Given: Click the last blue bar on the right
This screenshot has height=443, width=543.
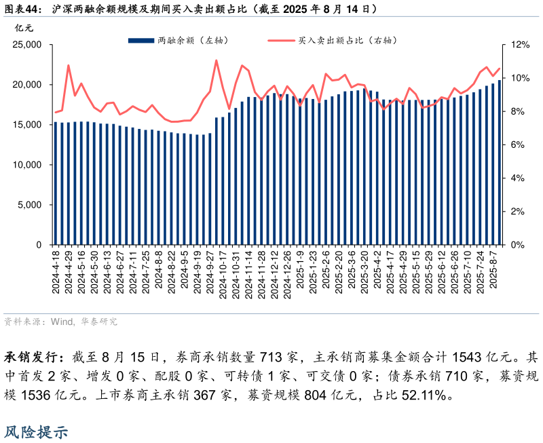Looking at the screenshot, I should coord(500,163).
